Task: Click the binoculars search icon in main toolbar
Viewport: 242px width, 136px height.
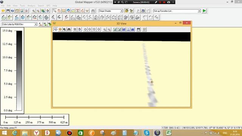Action: point(93,11)
